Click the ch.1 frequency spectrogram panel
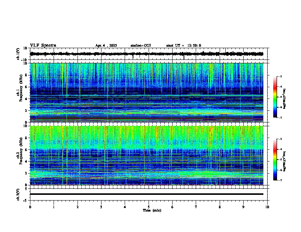 tap(146, 92)
